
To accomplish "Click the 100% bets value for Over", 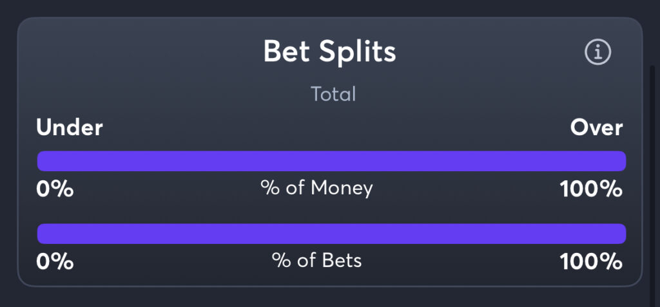I will coord(591,261).
